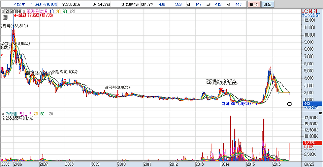
Task: Click the 최저 387 (06/05) low label
Action: pos(236,104)
